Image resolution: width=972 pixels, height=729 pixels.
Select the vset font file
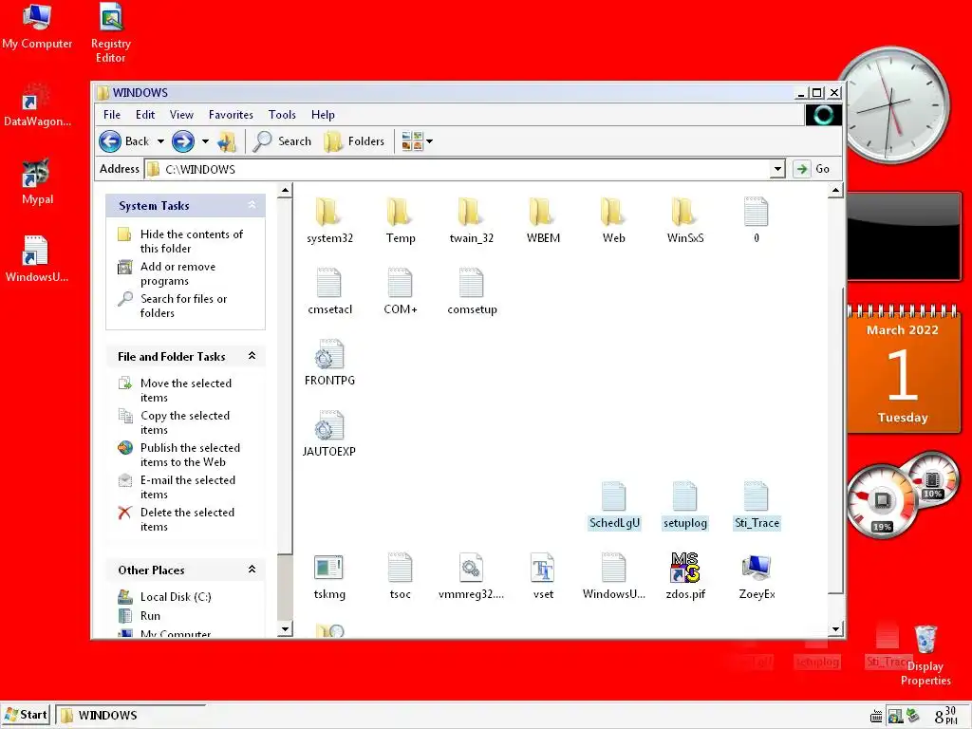(x=543, y=576)
